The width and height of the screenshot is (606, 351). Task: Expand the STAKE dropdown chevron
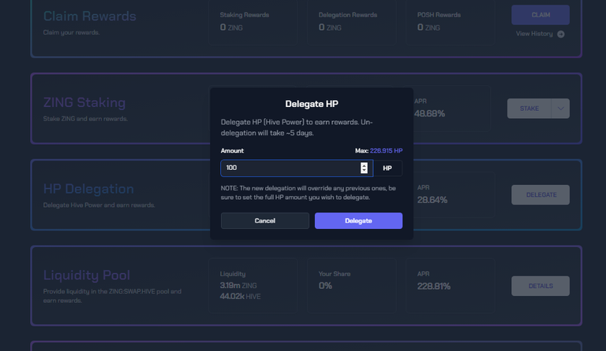click(560, 109)
